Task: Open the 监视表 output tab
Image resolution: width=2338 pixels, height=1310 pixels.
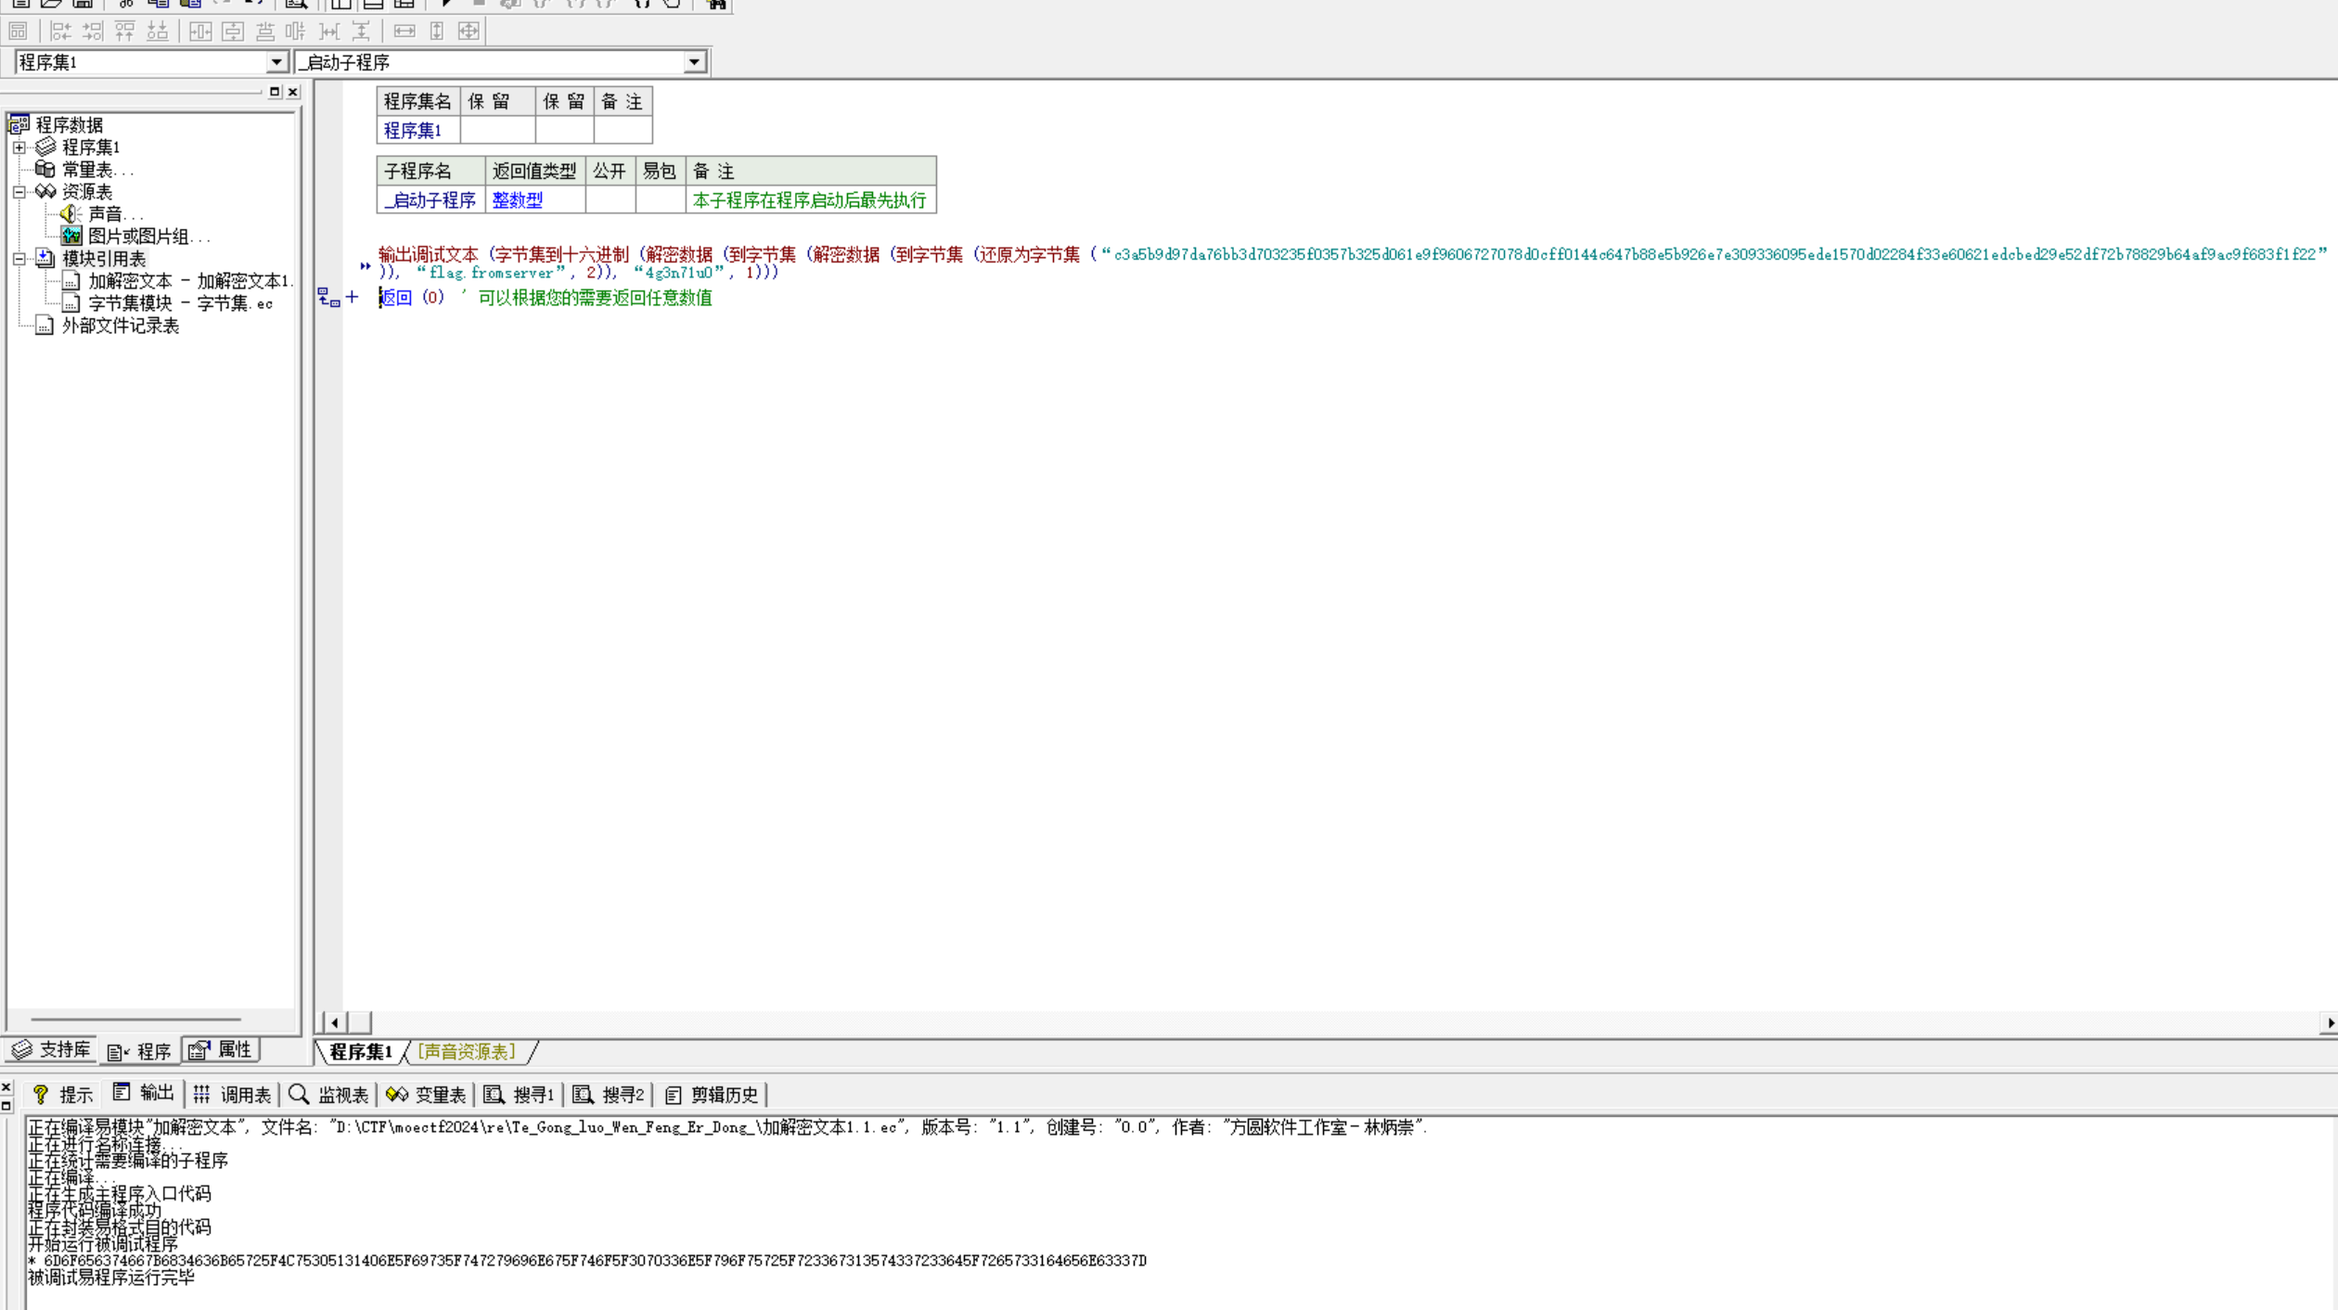Action: click(x=329, y=1095)
